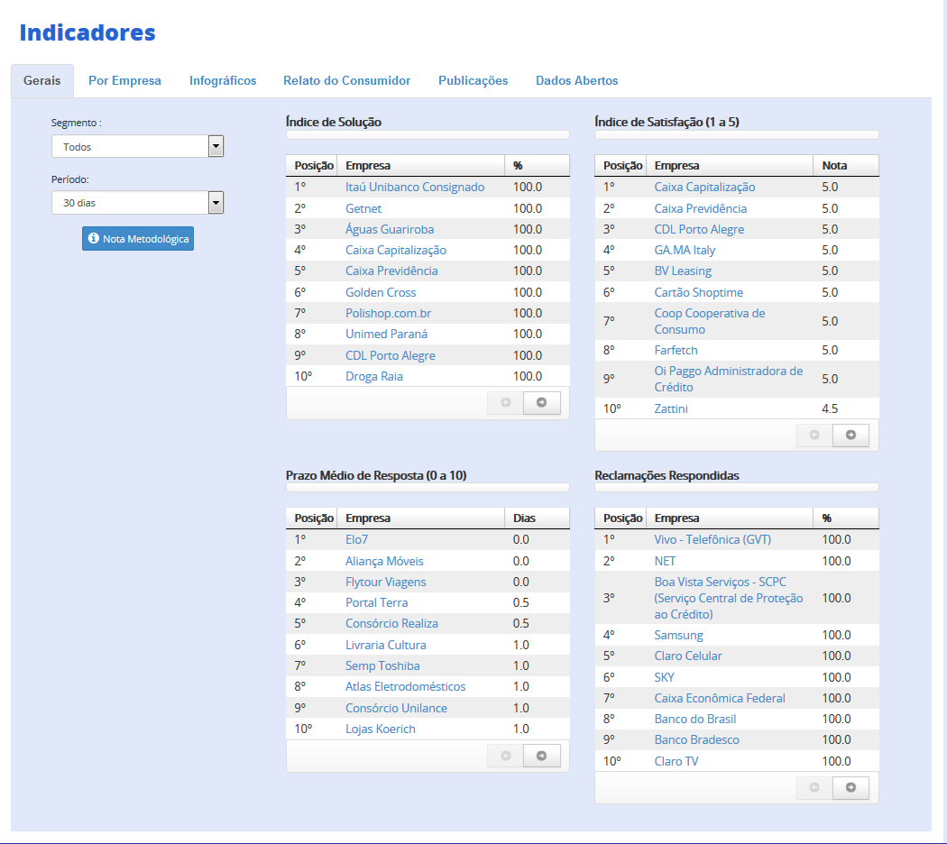Open the Consórcio Unilance link
The image size is (947, 844).
click(396, 708)
